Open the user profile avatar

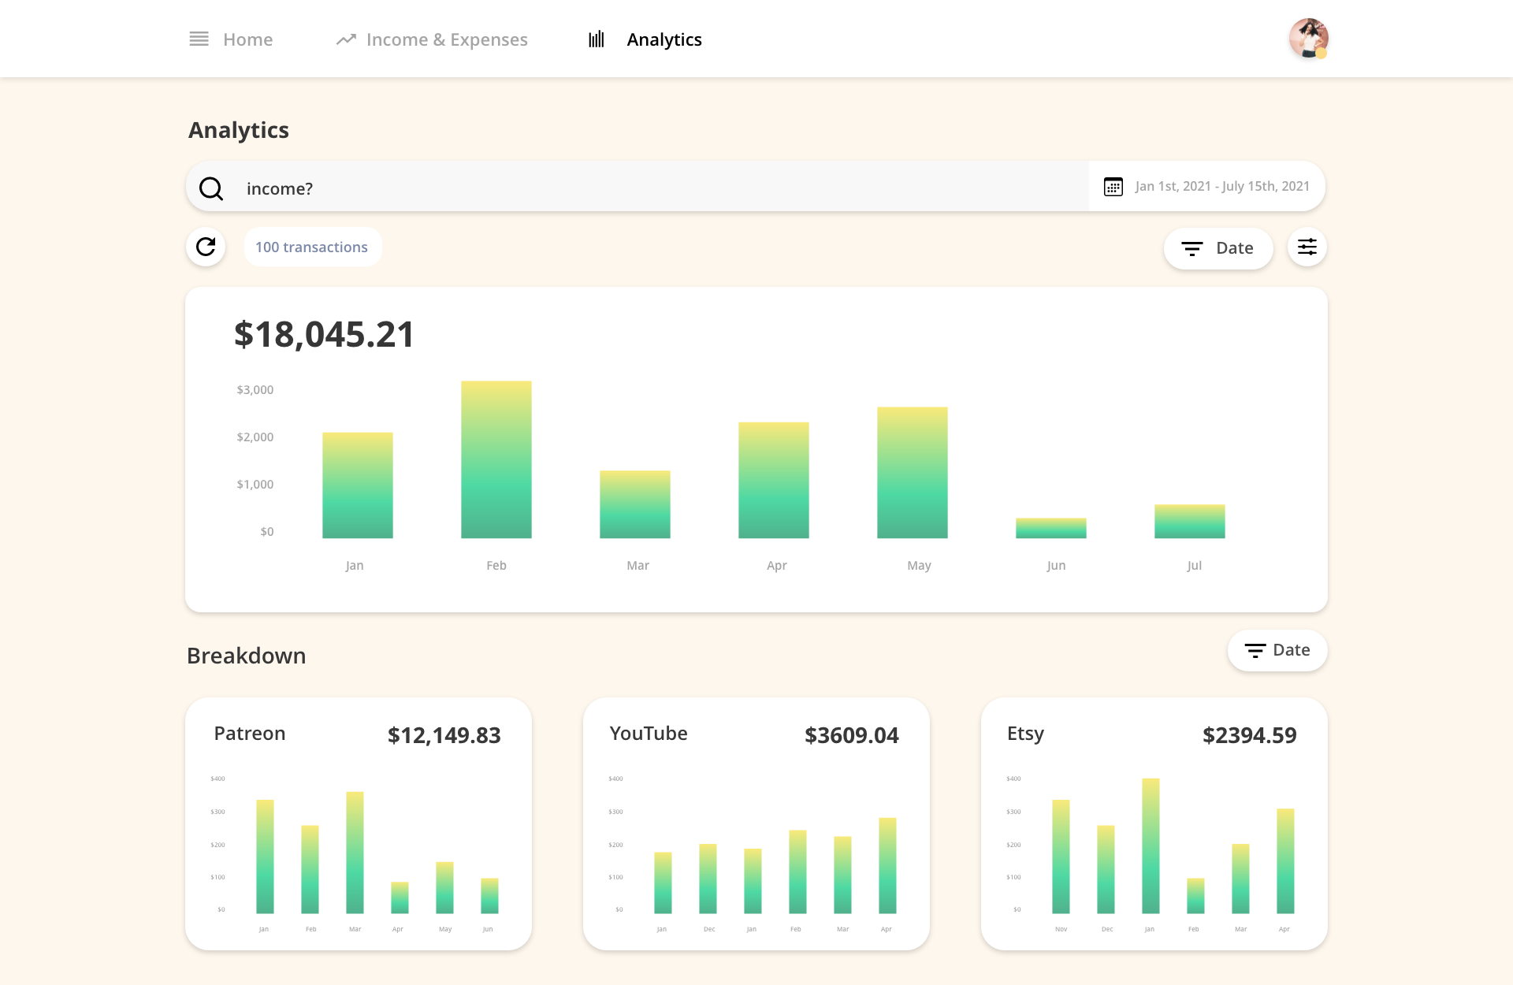[x=1308, y=38]
